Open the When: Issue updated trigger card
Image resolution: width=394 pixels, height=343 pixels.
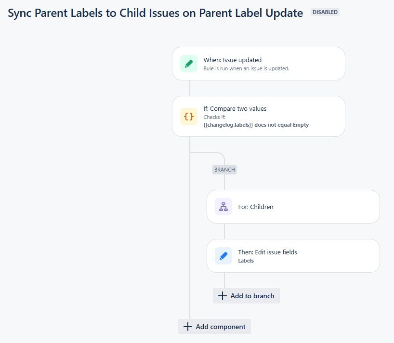(258, 63)
